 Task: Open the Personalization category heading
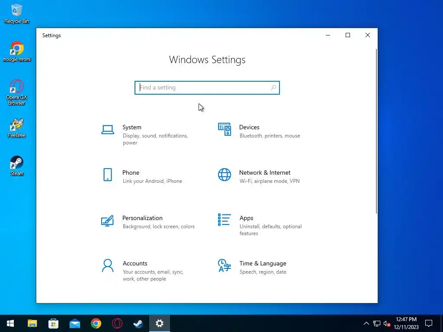click(x=142, y=218)
